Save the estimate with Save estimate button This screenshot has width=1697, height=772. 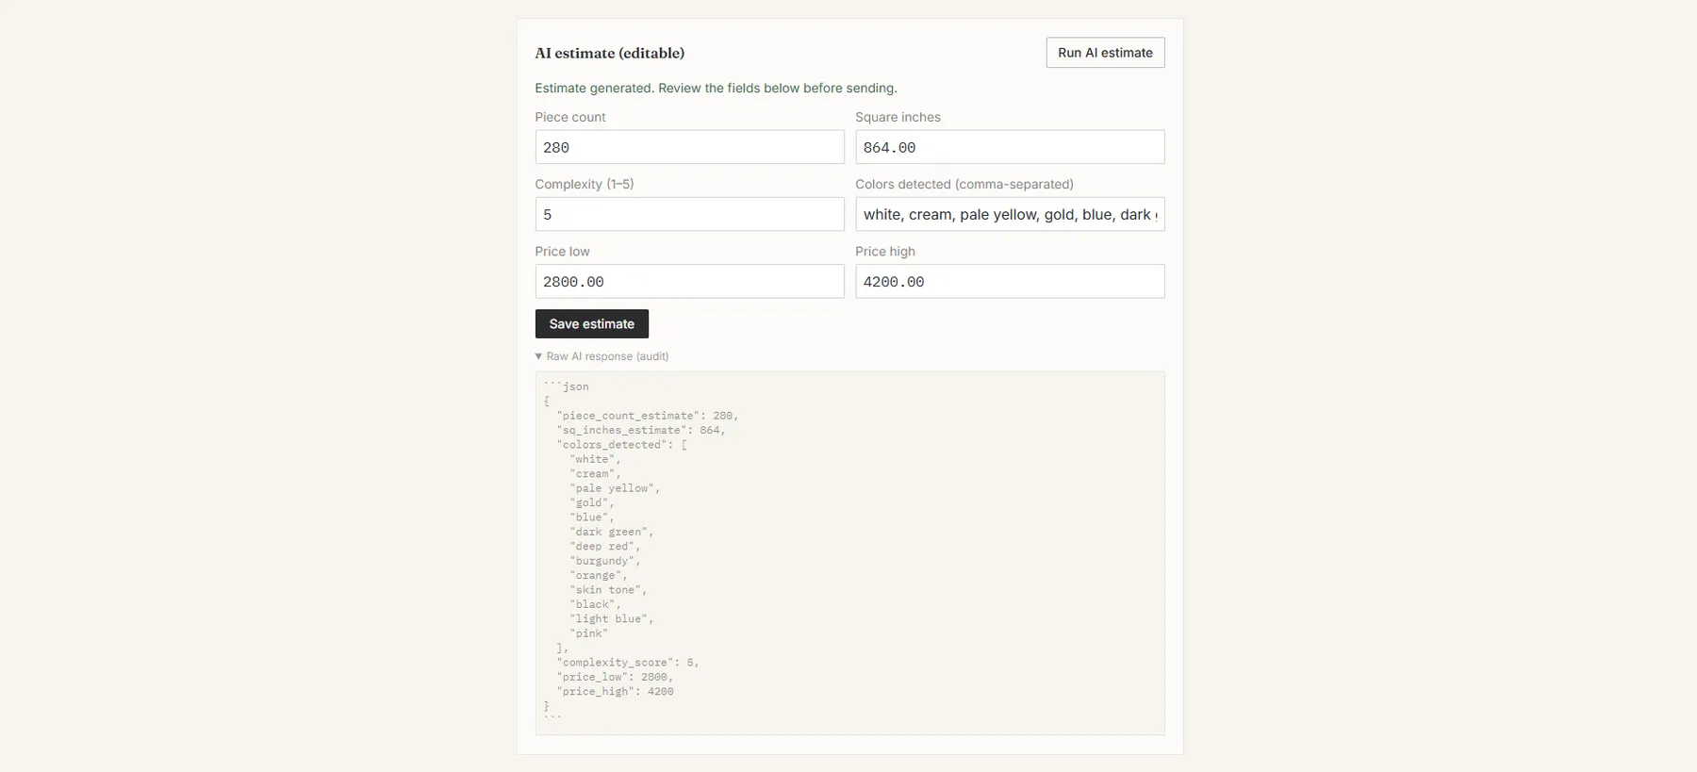(x=592, y=324)
